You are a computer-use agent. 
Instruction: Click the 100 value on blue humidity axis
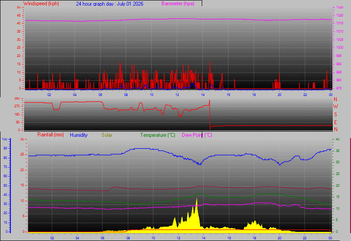pos(4,139)
